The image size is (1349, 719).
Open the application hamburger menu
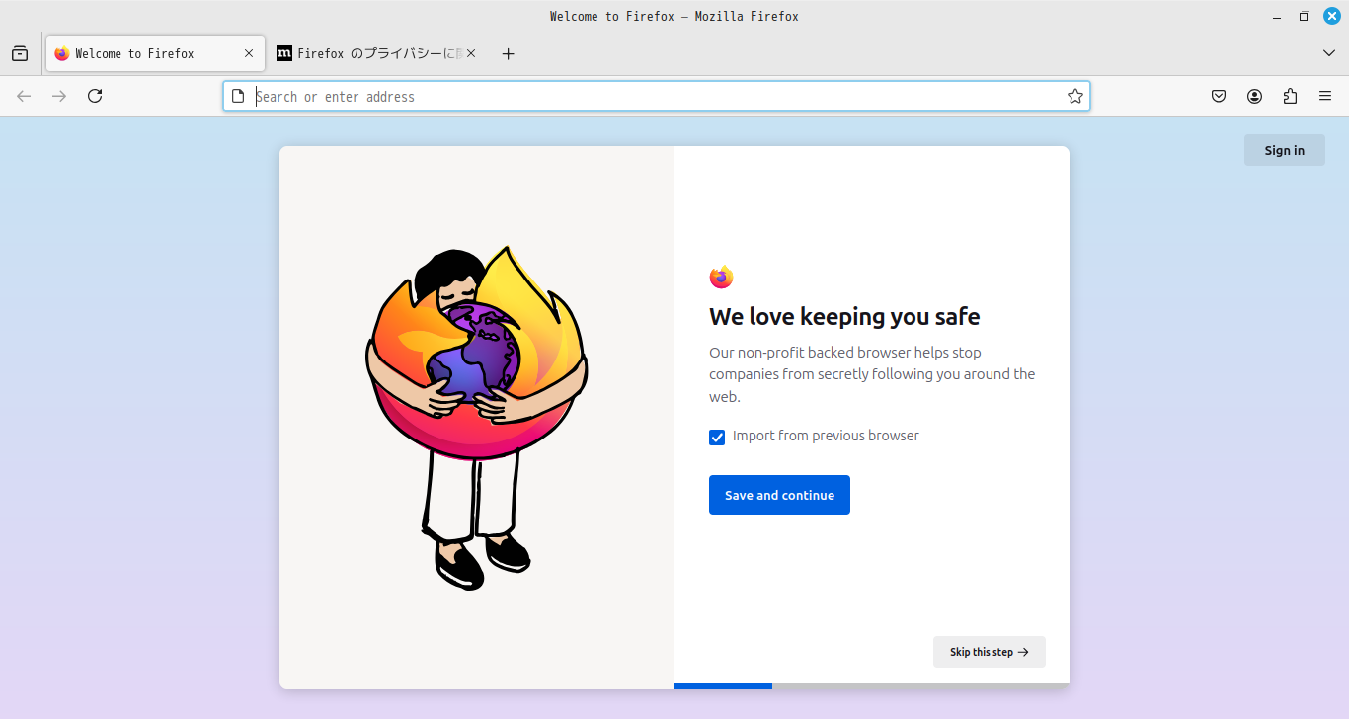(x=1325, y=96)
